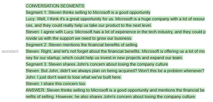Screen dimensions: 213x102
Task: Click the Segment 1 heading line
Action: (x=88, y=12)
